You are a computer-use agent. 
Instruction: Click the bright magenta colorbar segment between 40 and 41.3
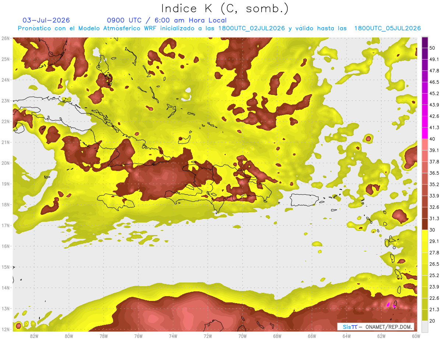425,133
